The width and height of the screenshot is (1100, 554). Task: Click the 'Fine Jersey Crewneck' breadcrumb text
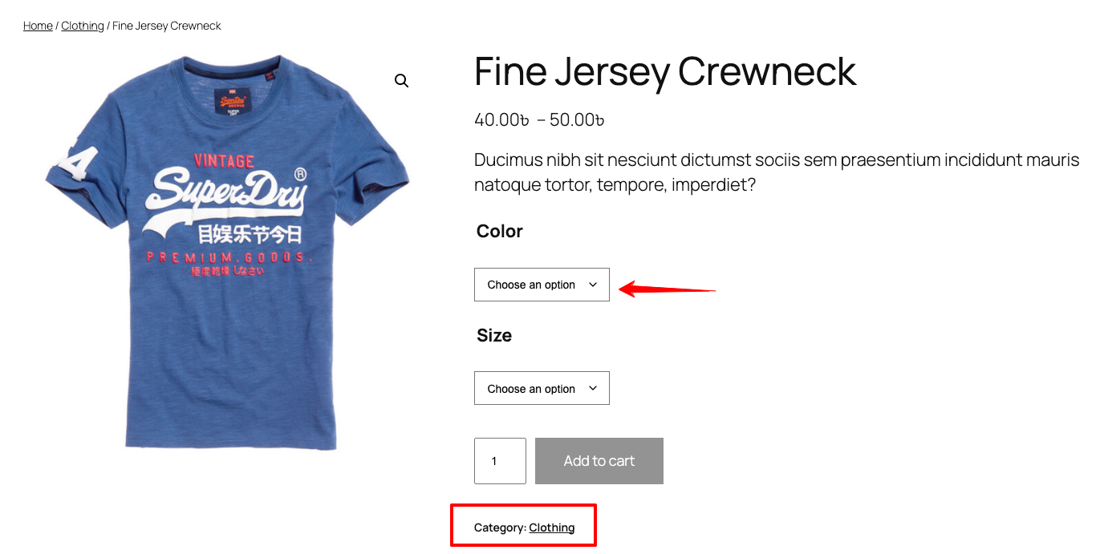pos(167,25)
